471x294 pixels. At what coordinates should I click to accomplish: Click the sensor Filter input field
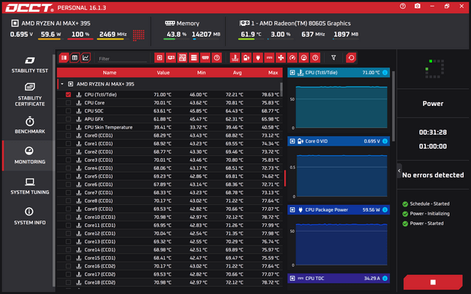123,59
